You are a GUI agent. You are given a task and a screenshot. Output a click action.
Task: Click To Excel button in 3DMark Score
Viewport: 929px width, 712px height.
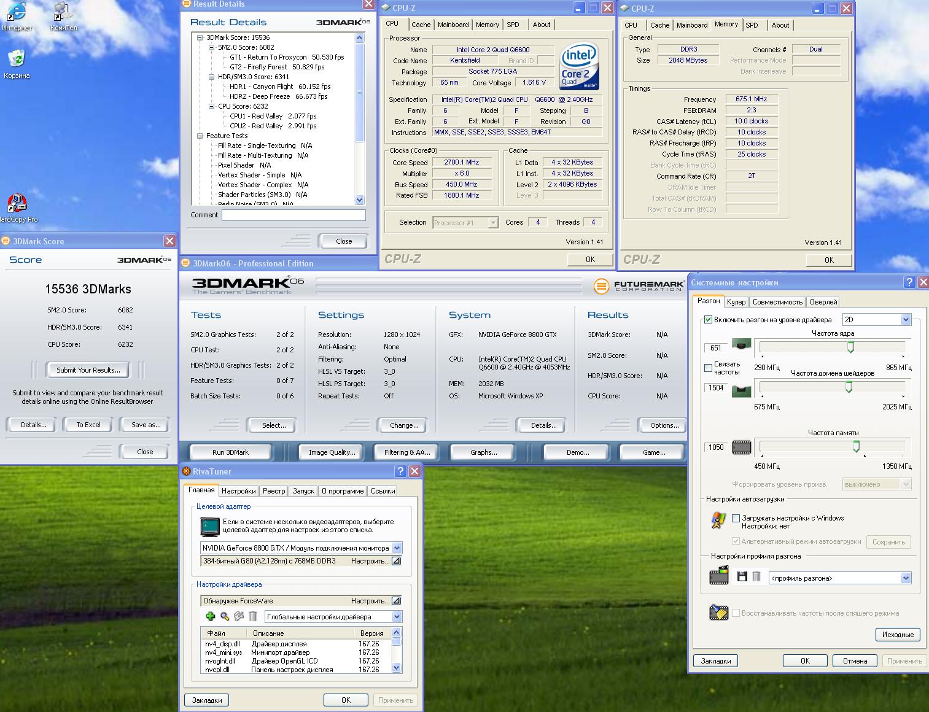(88, 425)
